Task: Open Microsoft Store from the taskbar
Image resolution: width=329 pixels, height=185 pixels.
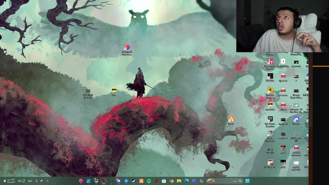Action: (x=164, y=181)
